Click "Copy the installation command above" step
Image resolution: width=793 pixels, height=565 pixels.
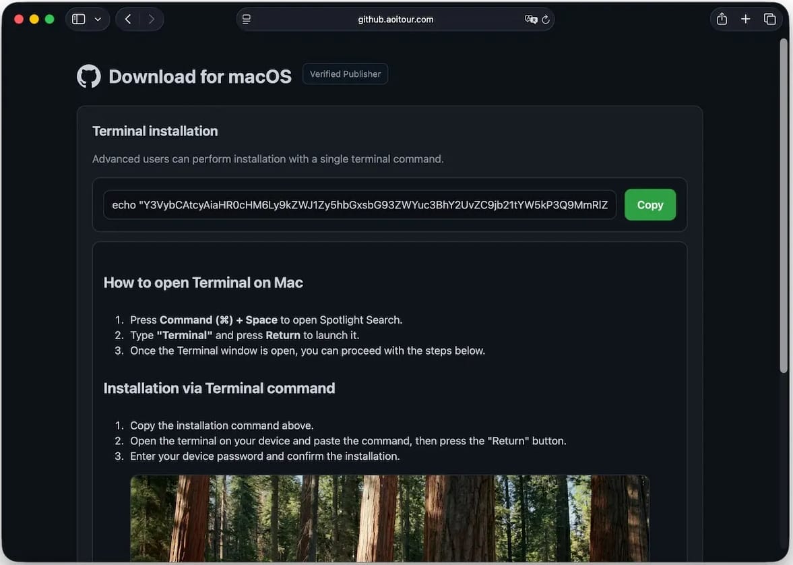click(x=222, y=425)
